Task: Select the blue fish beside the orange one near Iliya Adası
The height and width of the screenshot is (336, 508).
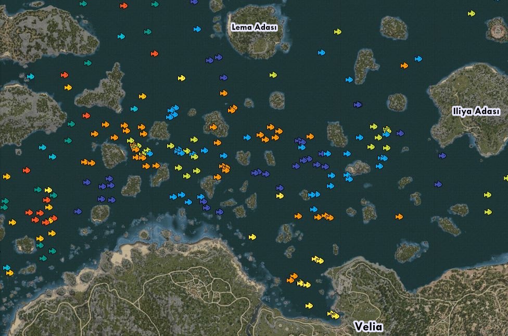Action: [418, 59]
